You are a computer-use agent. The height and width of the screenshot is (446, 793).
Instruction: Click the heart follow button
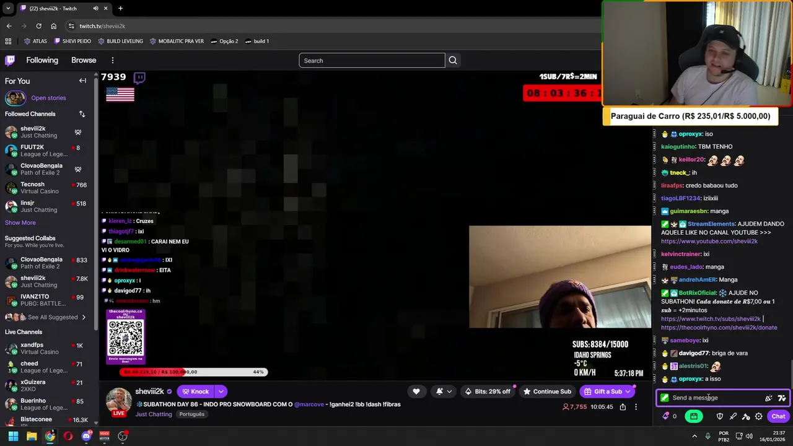[x=416, y=391]
